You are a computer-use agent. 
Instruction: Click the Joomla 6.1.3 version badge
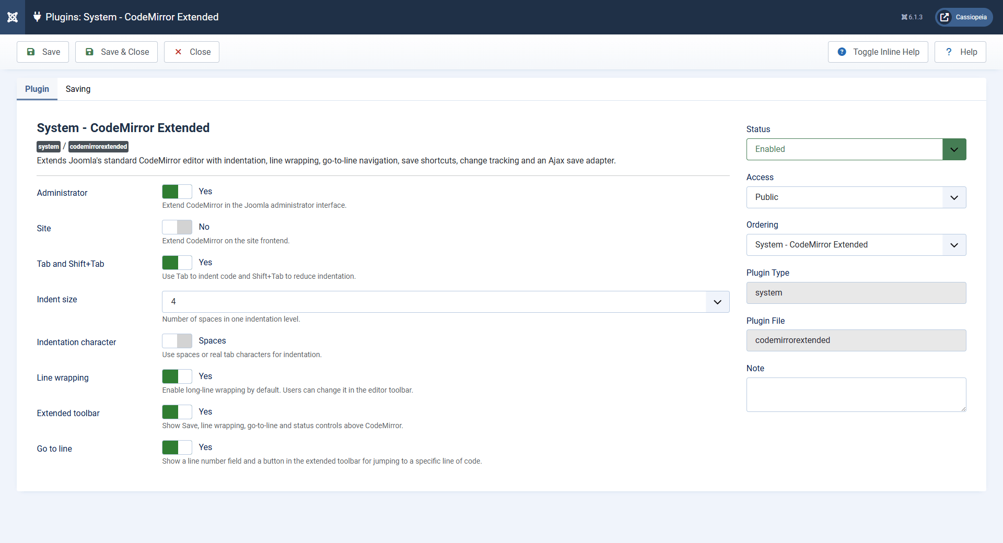coord(912,17)
